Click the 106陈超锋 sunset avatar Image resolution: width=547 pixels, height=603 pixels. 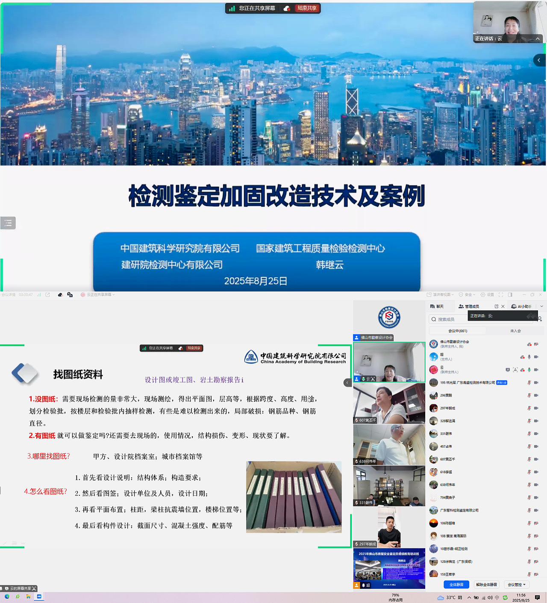tap(433, 523)
